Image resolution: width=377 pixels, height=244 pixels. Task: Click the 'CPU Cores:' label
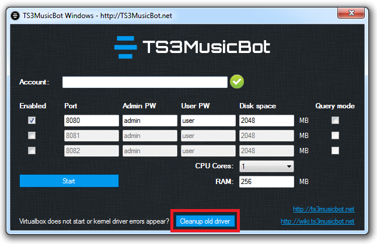tap(214, 166)
